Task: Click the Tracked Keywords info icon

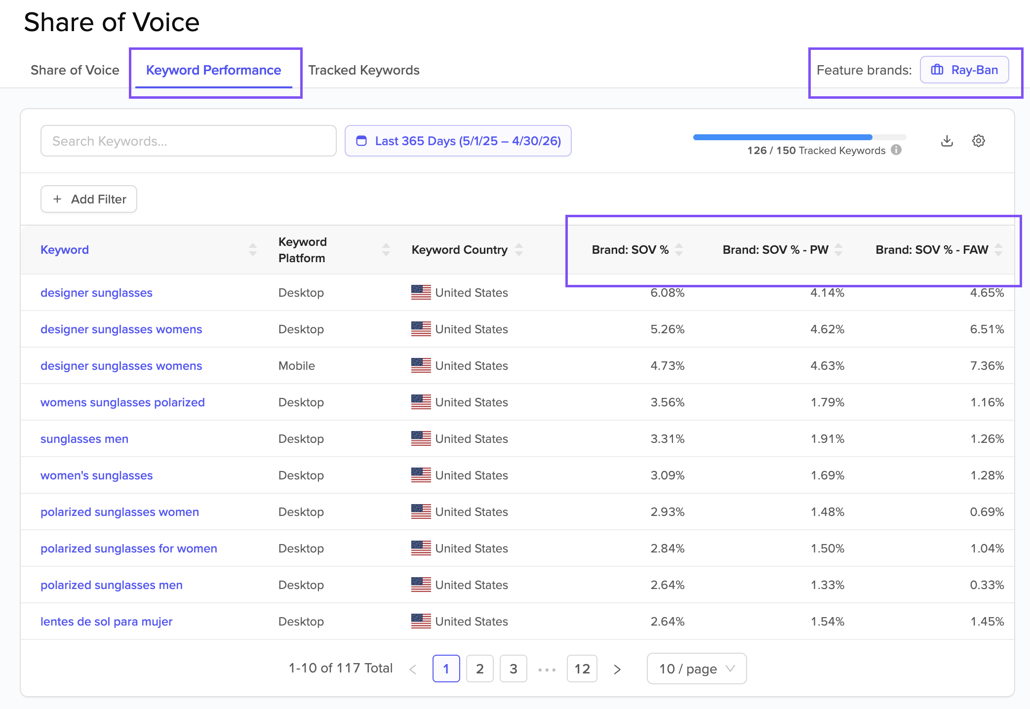Action: [896, 150]
